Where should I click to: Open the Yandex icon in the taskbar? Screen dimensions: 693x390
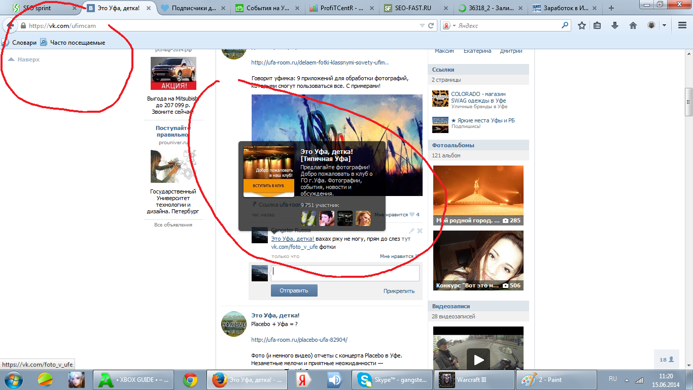click(x=303, y=380)
